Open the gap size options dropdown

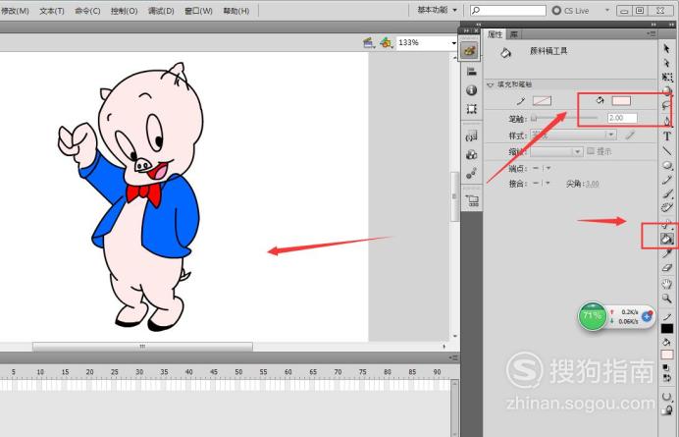point(667,396)
